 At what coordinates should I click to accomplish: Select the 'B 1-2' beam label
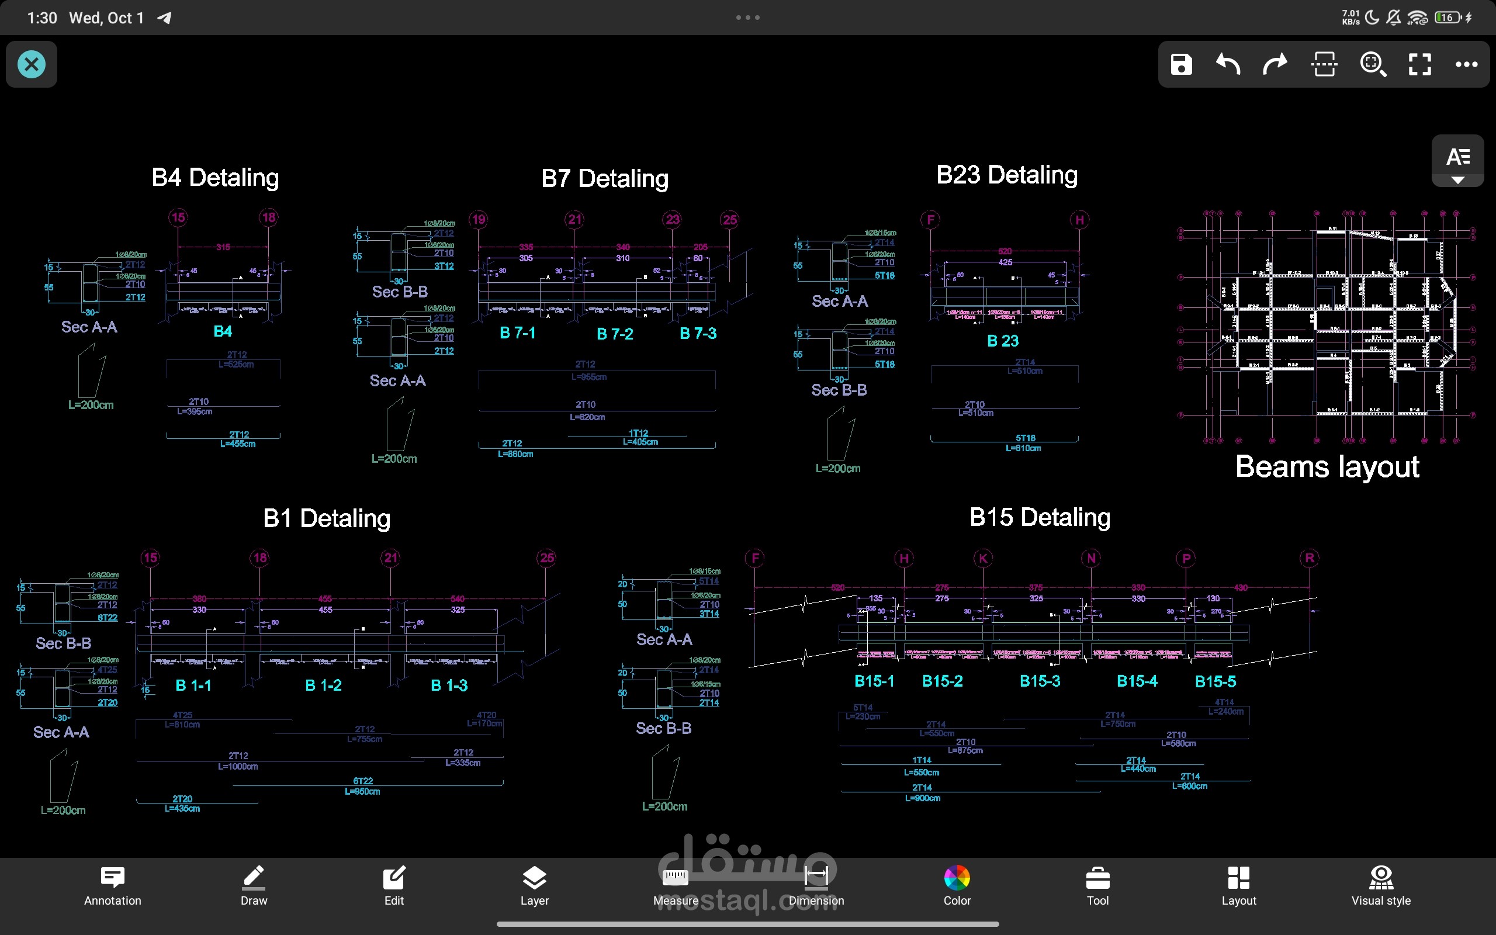[323, 685]
